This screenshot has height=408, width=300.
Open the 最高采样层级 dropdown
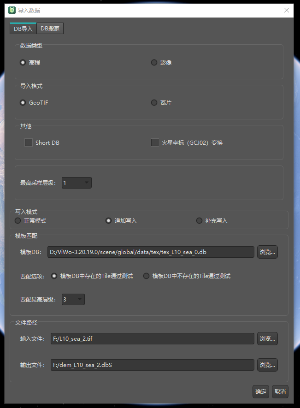(76, 183)
